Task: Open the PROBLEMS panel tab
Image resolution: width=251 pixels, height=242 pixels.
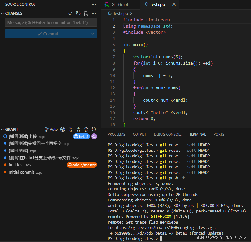Action: 116,134
